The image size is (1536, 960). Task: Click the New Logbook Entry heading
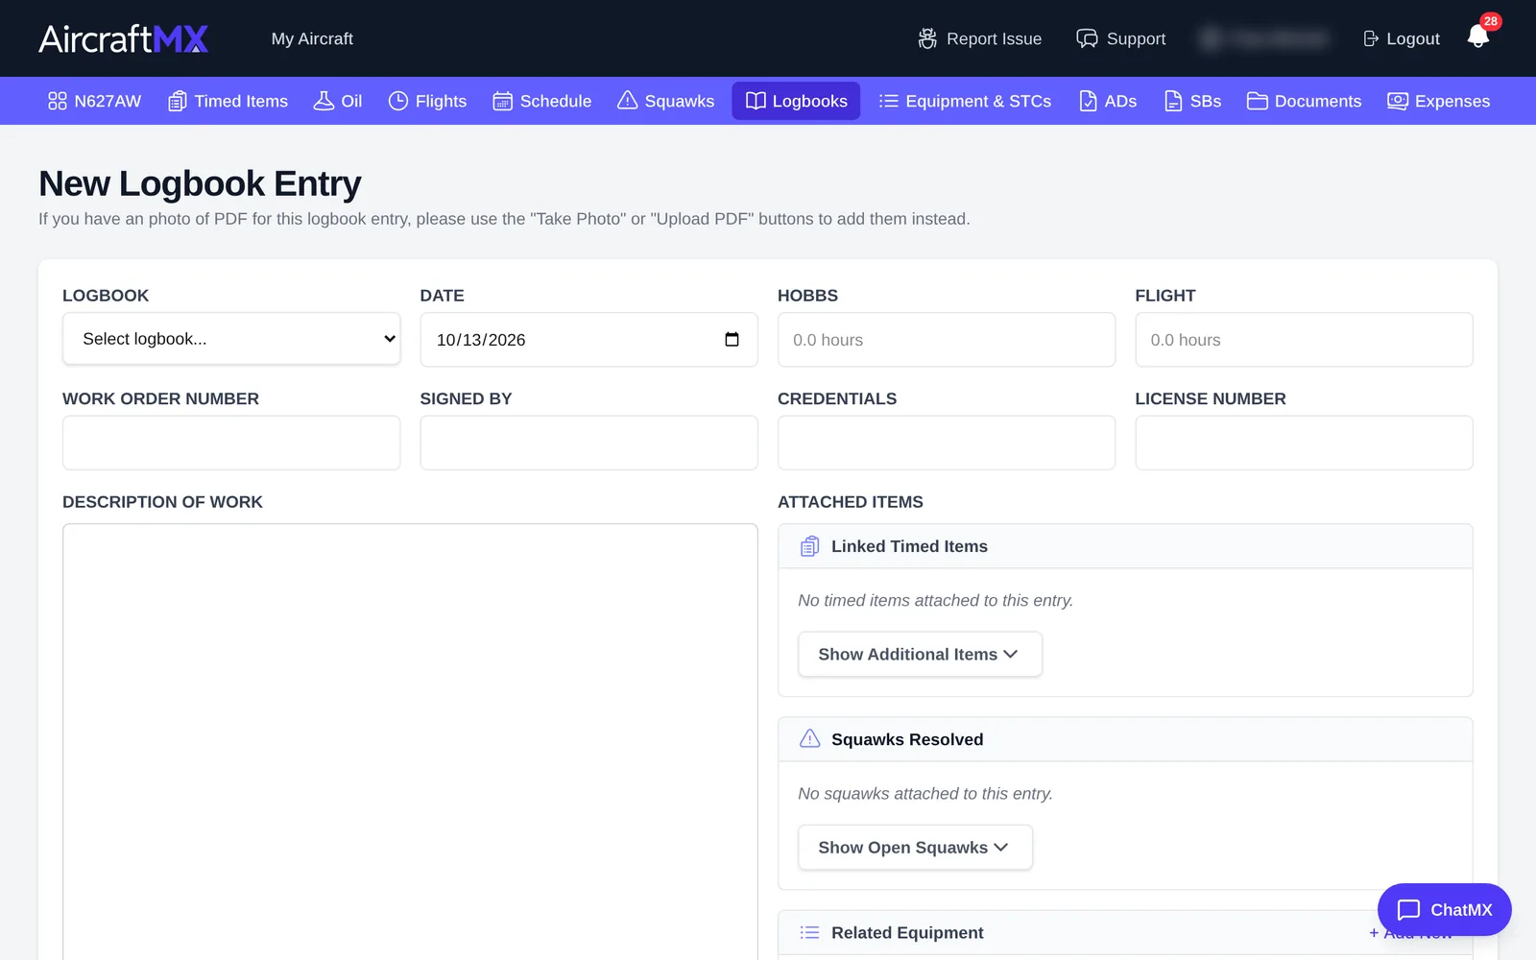200,183
